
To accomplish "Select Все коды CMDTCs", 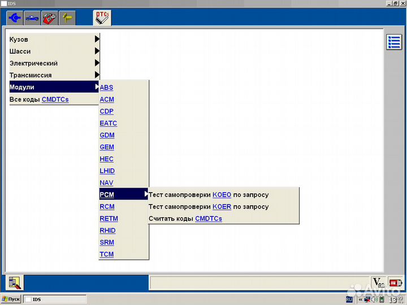I will pos(39,99).
